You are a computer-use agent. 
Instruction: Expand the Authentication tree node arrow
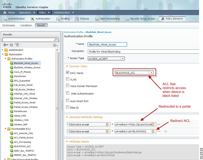click(x=3, y=50)
